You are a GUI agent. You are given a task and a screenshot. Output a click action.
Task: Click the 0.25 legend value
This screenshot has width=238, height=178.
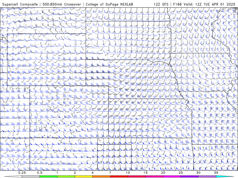pyautogui.click(x=22, y=173)
